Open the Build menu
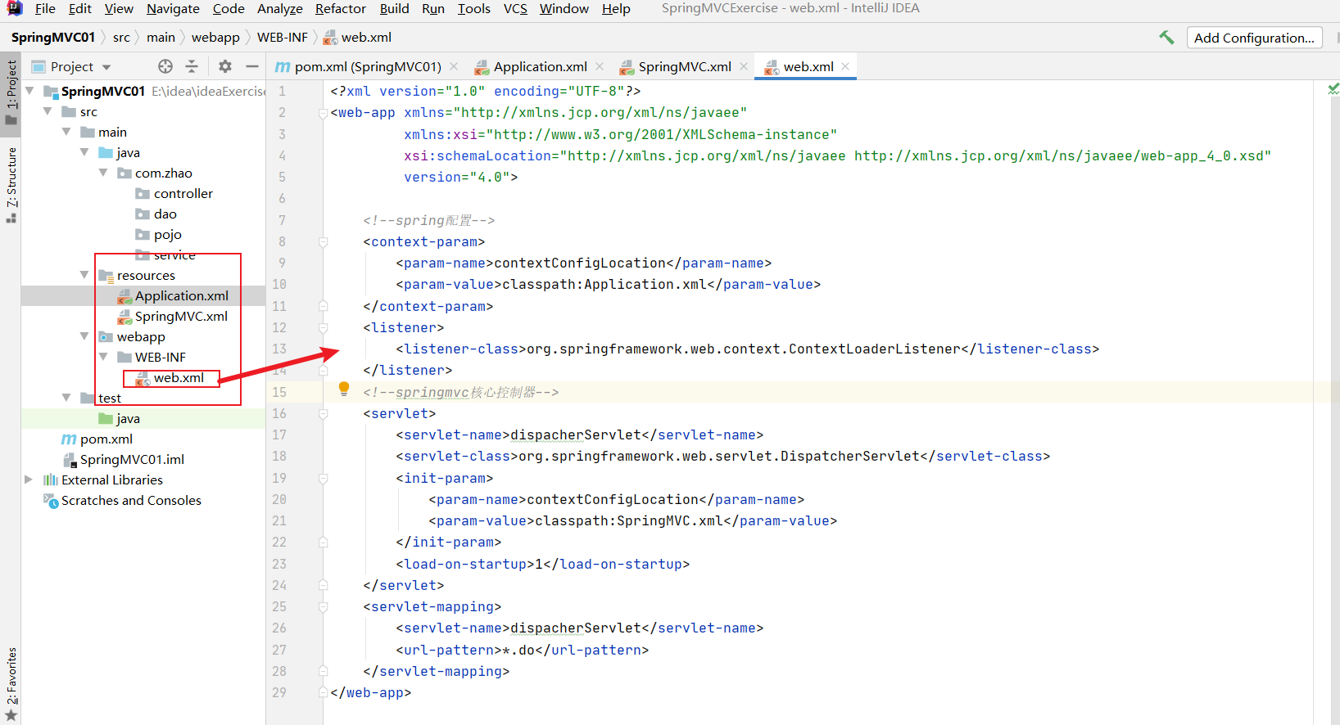The image size is (1340, 725). (394, 8)
